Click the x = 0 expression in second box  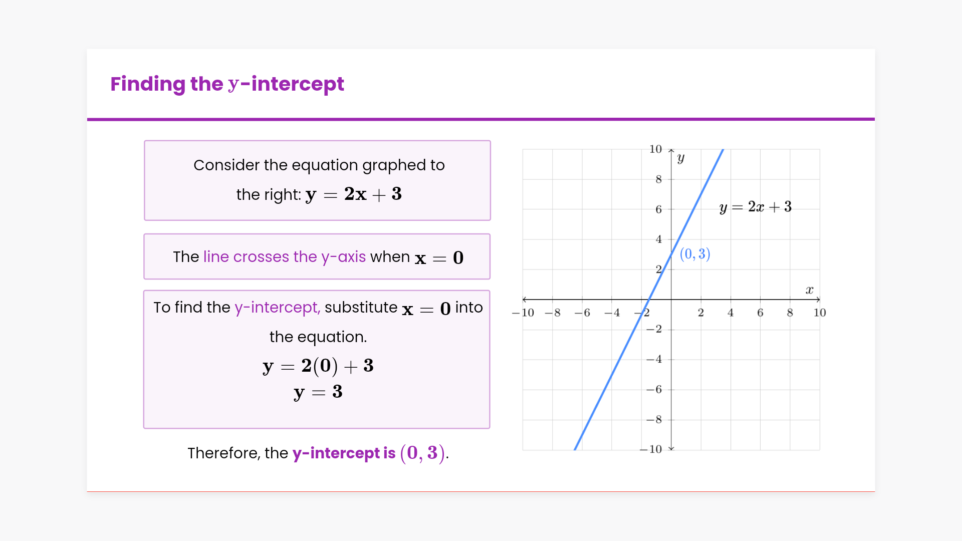tap(439, 258)
